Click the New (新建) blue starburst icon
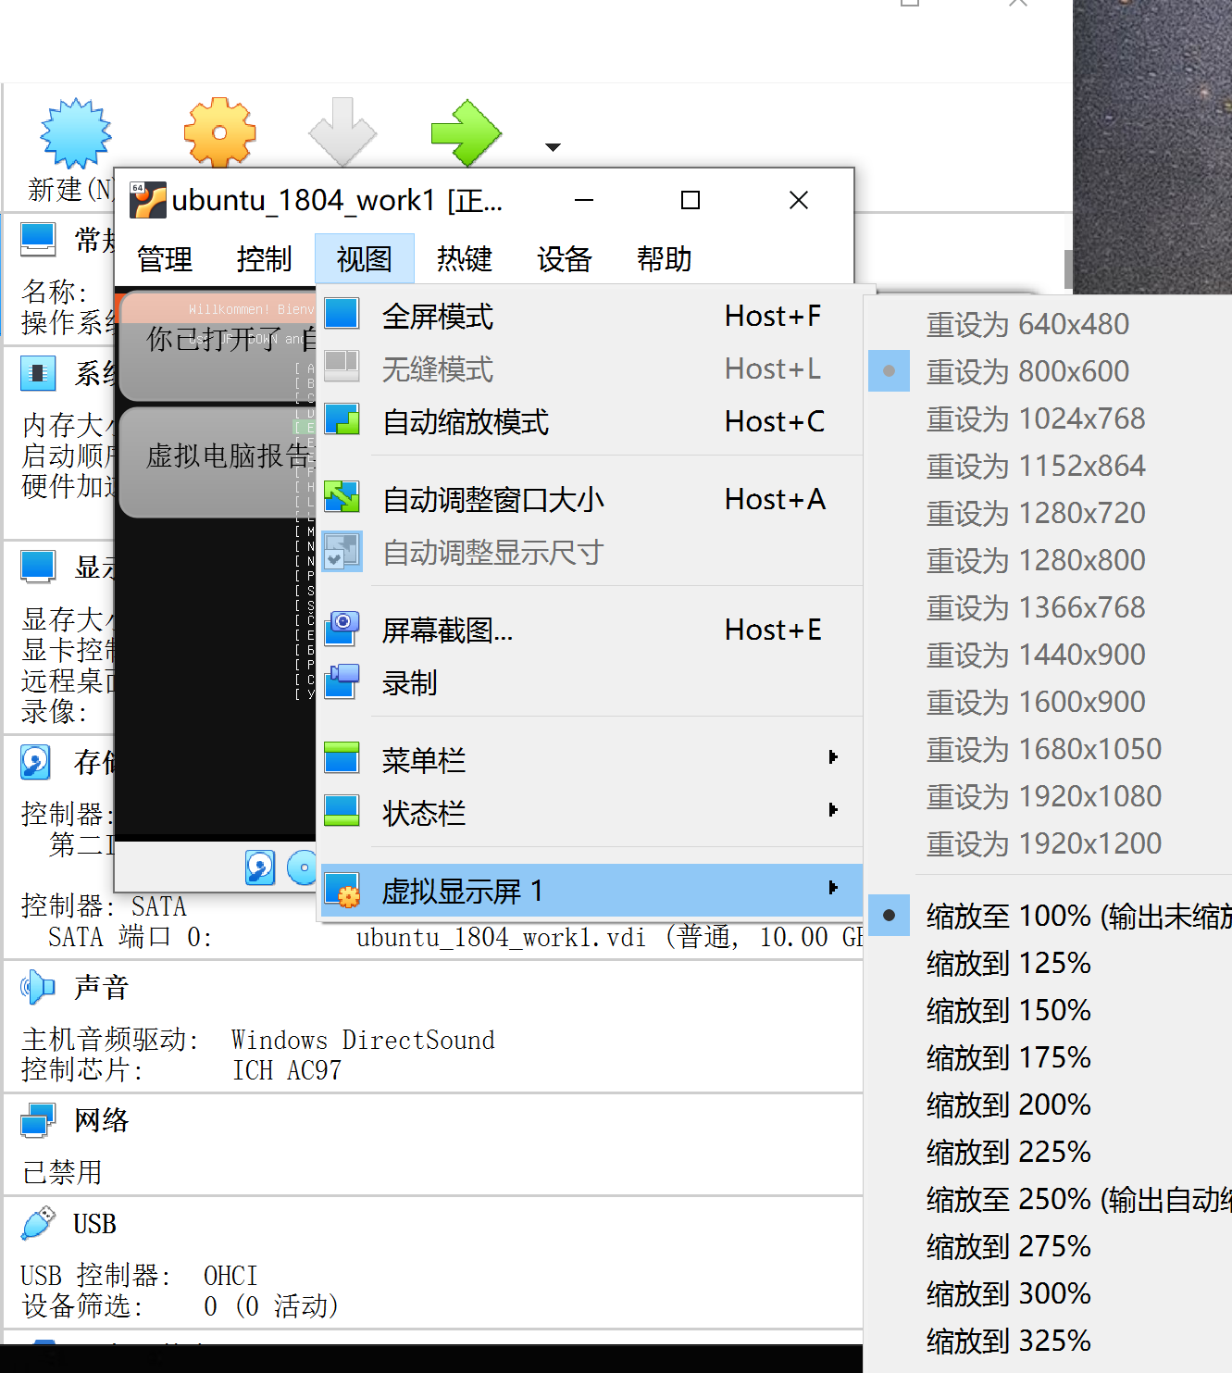This screenshot has height=1373, width=1232. point(76,133)
